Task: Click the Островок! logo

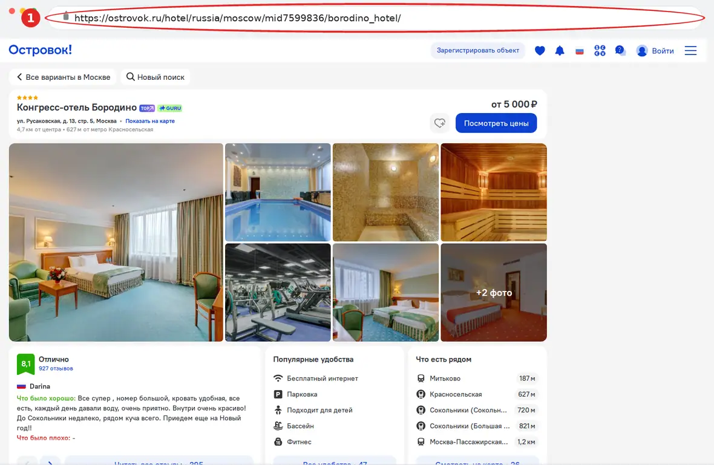Action: pos(40,50)
